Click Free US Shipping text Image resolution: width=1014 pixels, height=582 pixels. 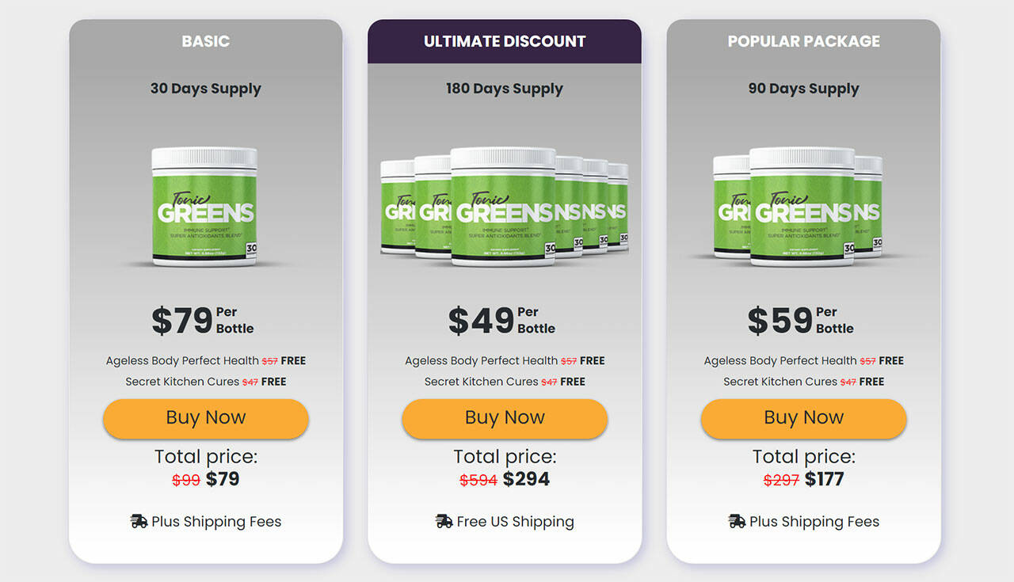[515, 521]
